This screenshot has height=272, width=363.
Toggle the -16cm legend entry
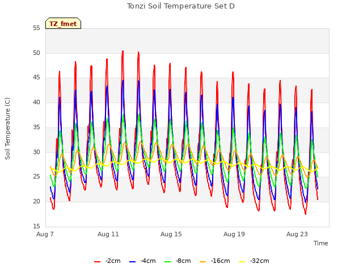point(215,261)
